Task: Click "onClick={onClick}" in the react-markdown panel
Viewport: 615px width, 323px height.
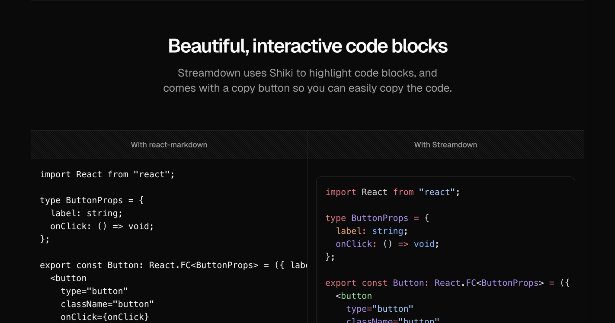Action: (105, 317)
